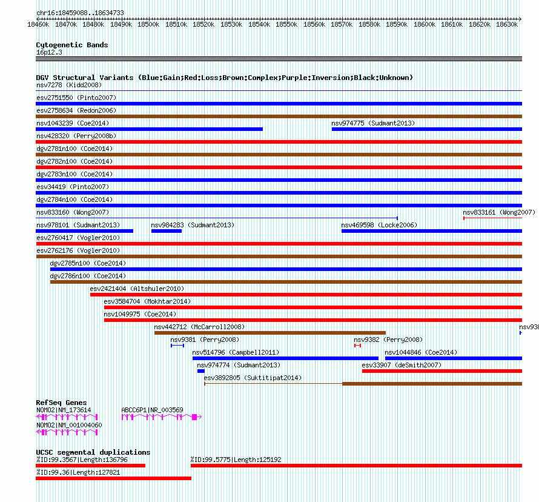Open the esv2760417 (Vogler2010) label
The width and height of the screenshot is (539, 502).
click(x=78, y=238)
